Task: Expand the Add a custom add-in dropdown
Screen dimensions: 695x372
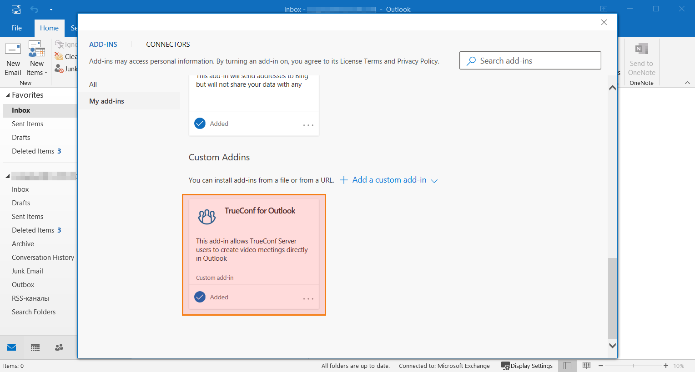Action: pyautogui.click(x=434, y=181)
